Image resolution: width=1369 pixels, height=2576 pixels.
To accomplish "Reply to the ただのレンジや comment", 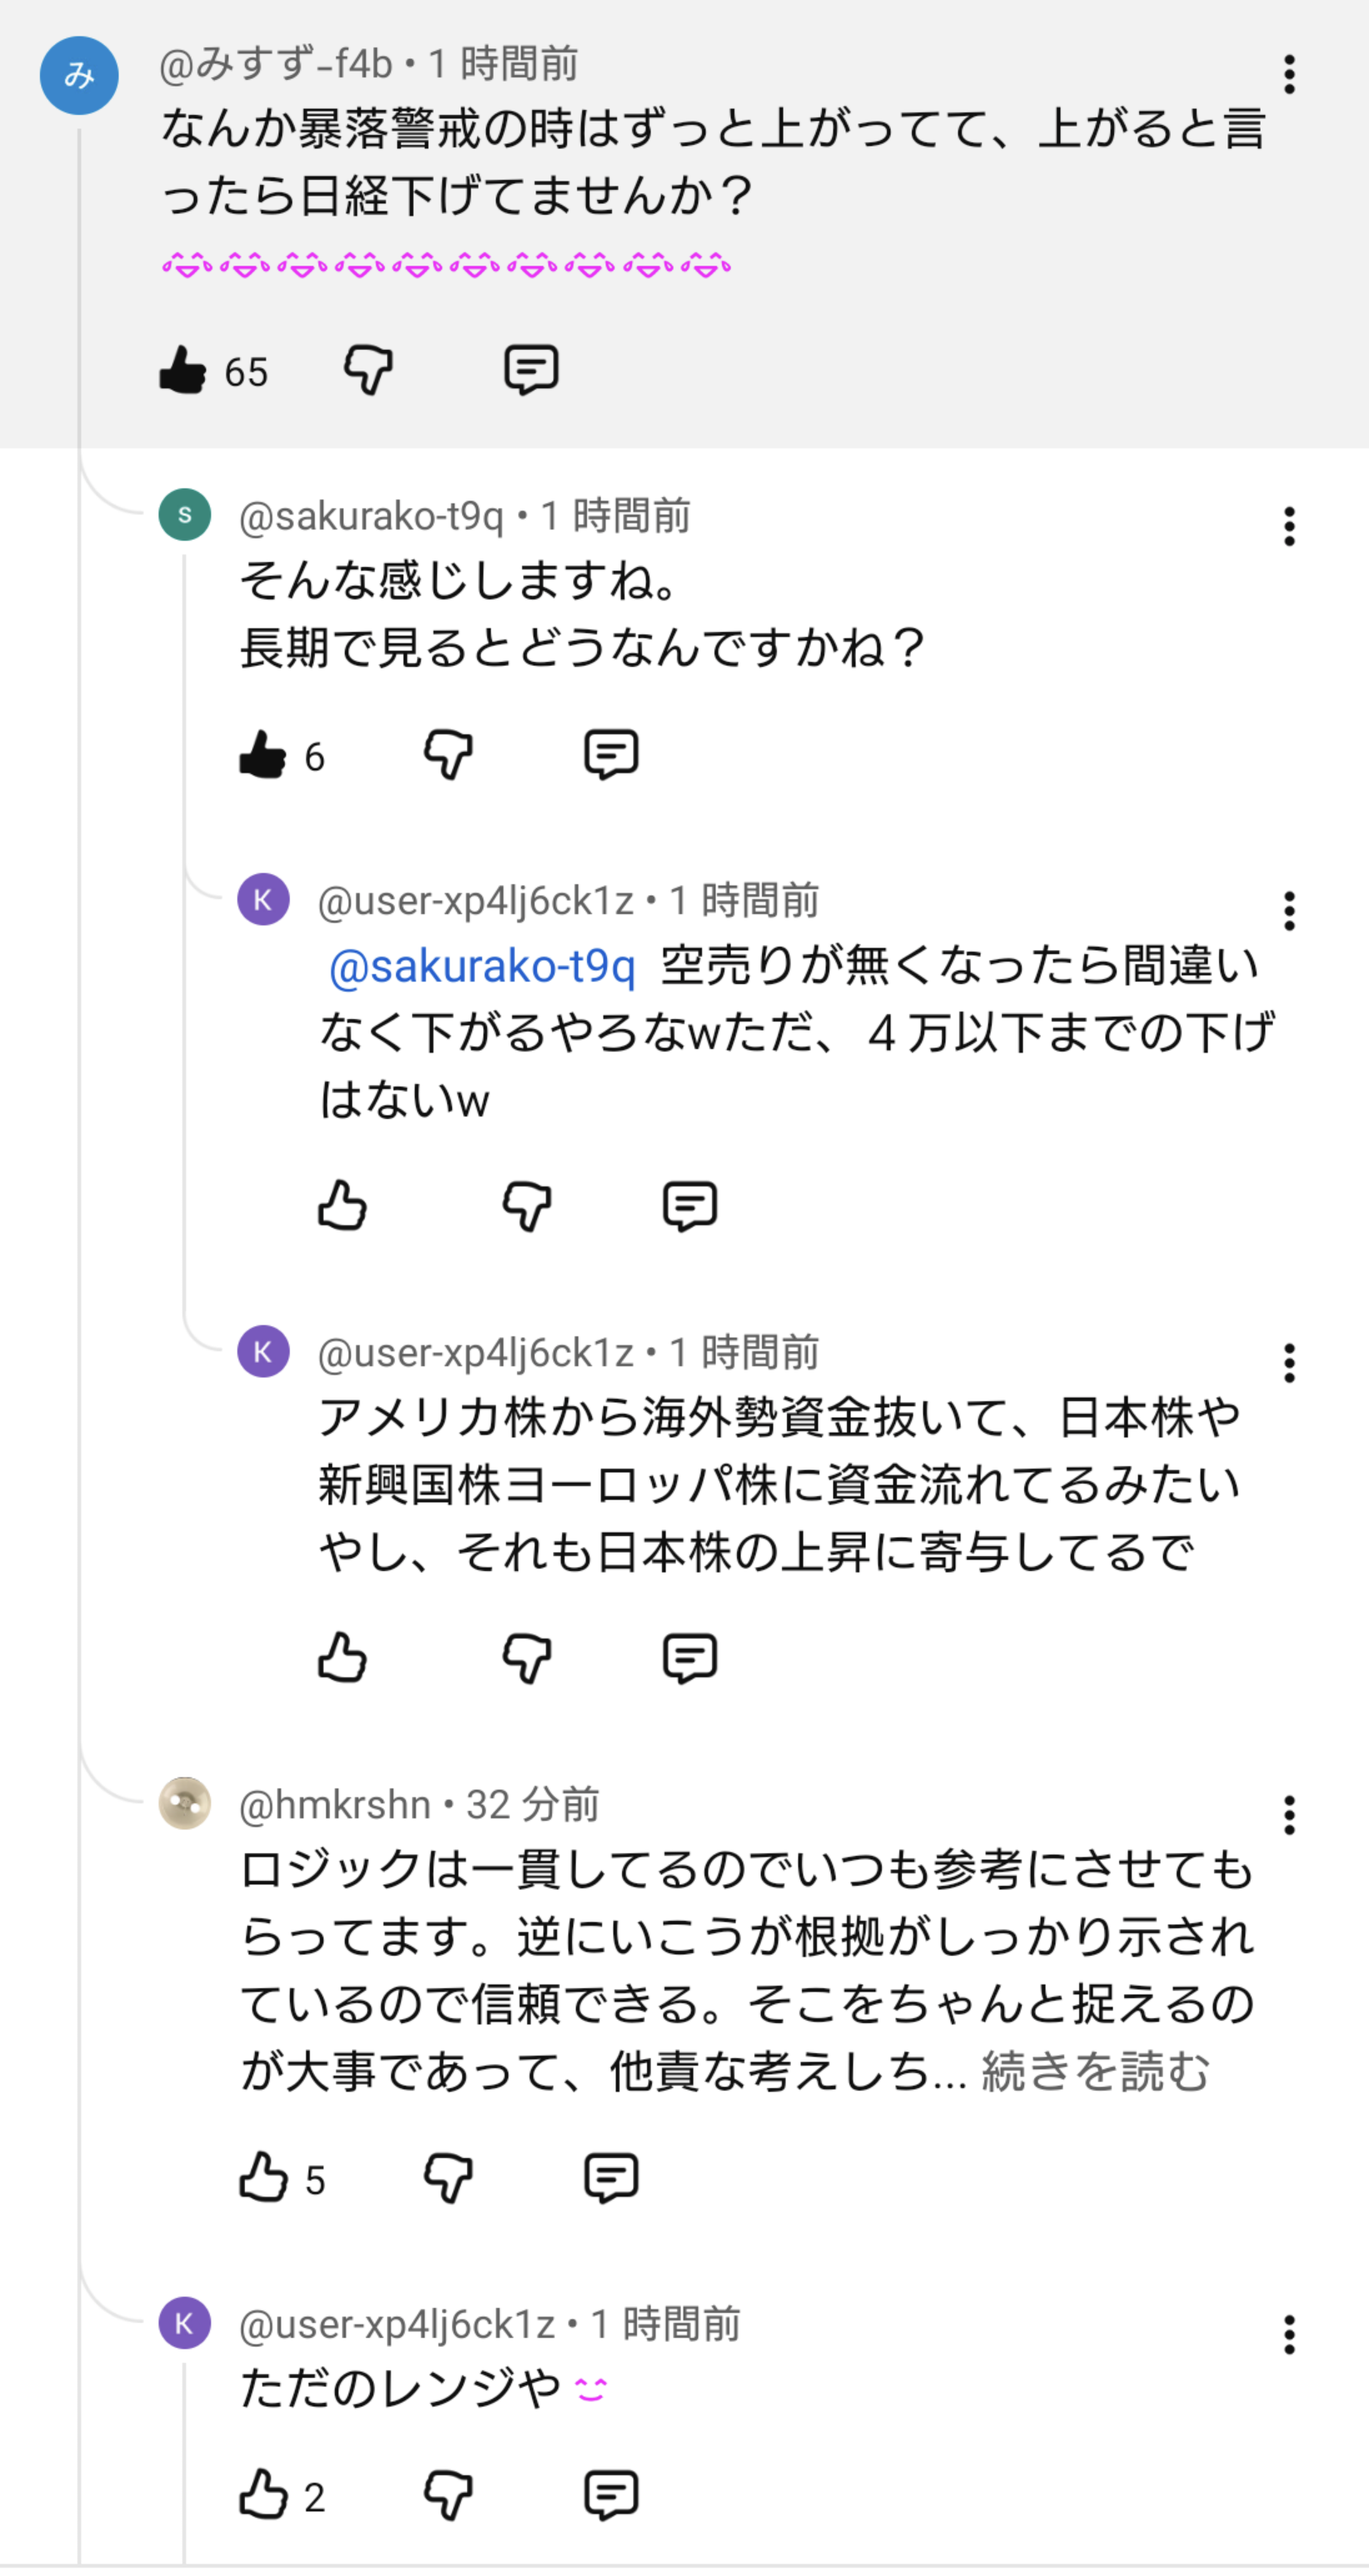I will (610, 2495).
